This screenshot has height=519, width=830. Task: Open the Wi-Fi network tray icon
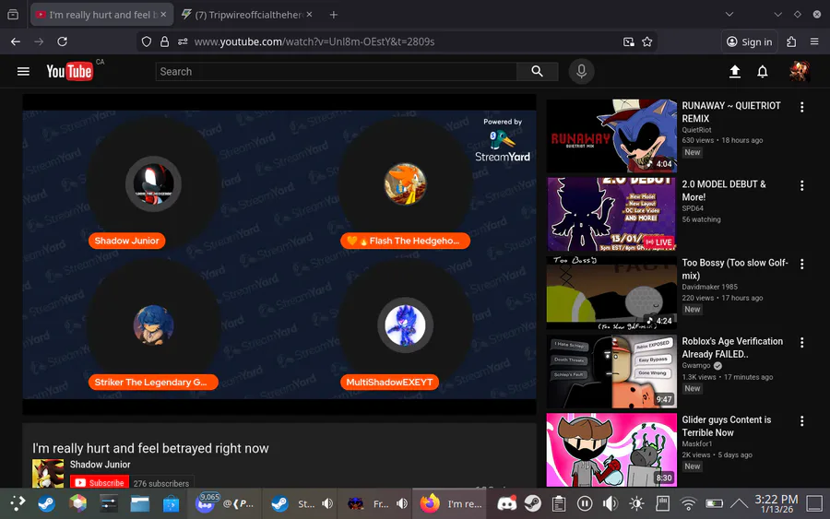pyautogui.click(x=688, y=503)
